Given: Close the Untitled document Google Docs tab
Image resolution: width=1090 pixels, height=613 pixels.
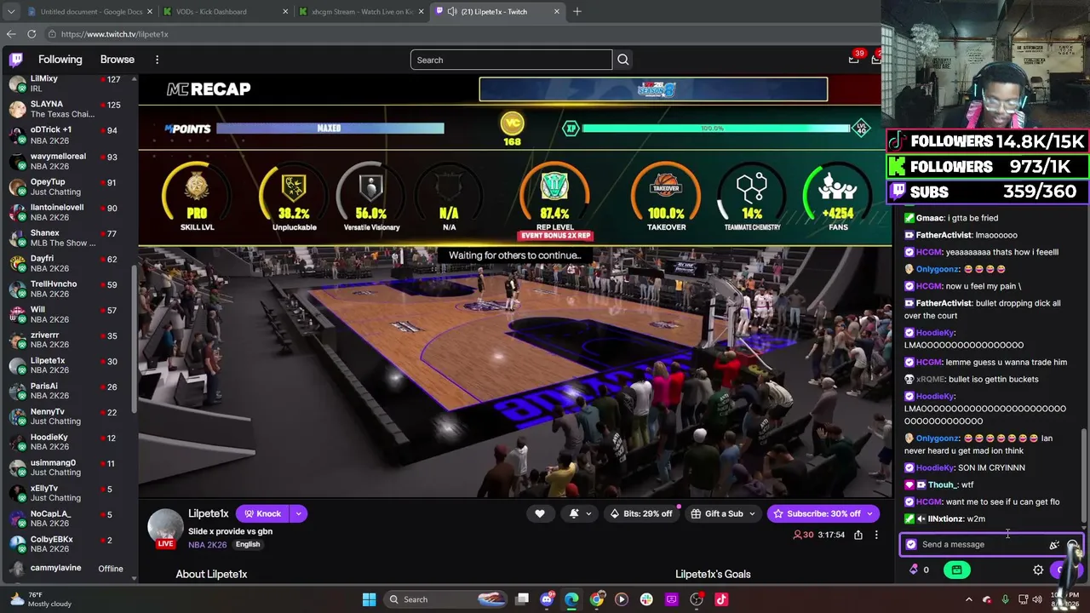Looking at the screenshot, I should coord(150,12).
